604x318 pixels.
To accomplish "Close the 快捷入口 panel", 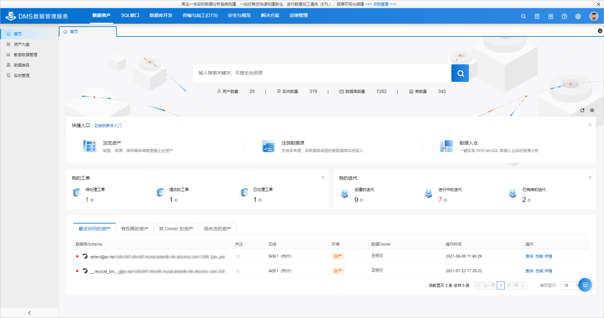I will (590, 125).
